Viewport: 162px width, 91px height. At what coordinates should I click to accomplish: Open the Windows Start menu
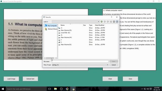point(3,89)
